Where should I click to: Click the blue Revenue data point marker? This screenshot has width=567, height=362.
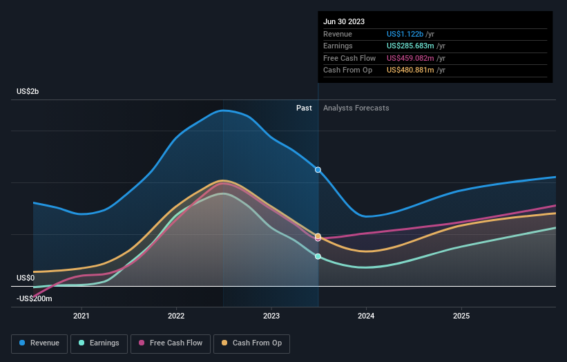coord(318,170)
